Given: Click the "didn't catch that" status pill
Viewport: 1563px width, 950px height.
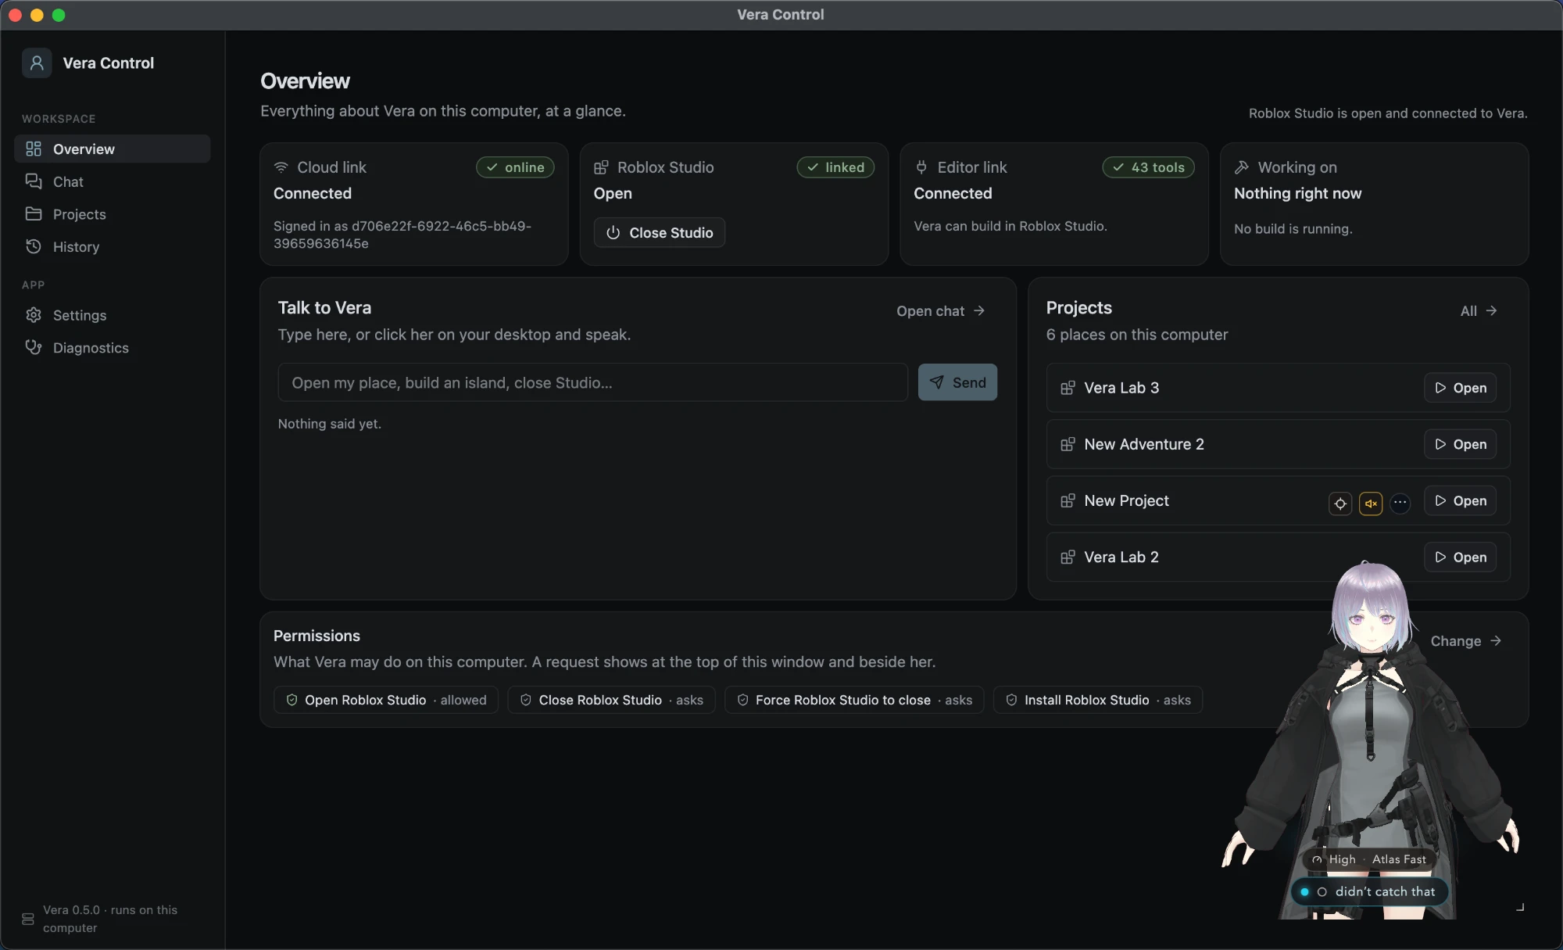Looking at the screenshot, I should point(1370,891).
